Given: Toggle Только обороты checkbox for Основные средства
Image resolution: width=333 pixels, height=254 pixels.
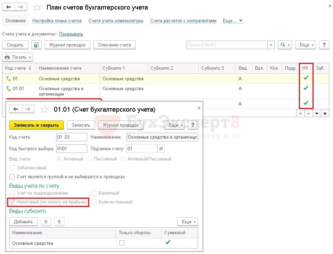Looking at the screenshot, I should point(122,243).
